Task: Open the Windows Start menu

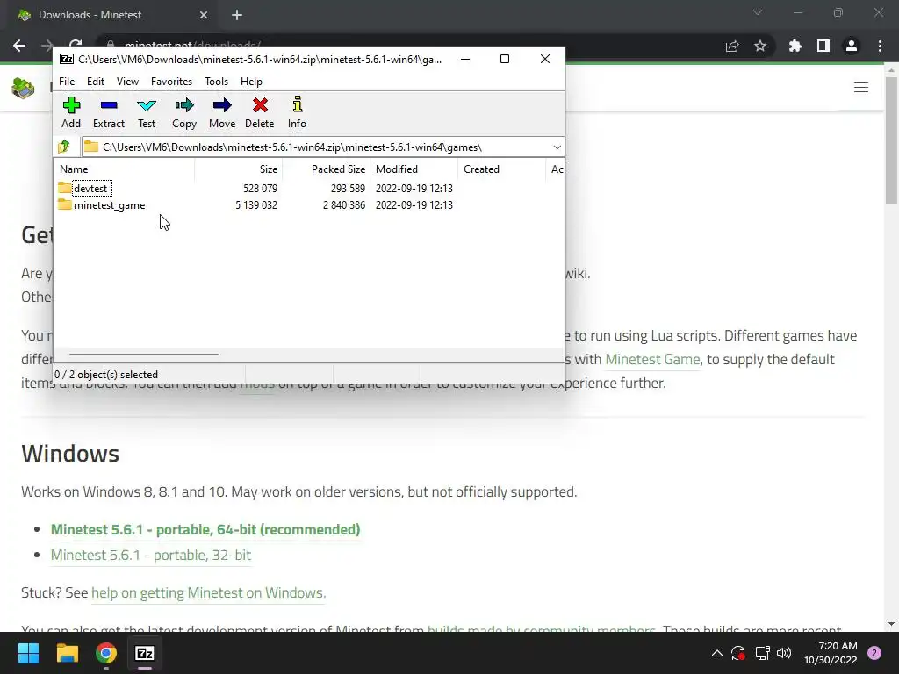Action: (28, 653)
